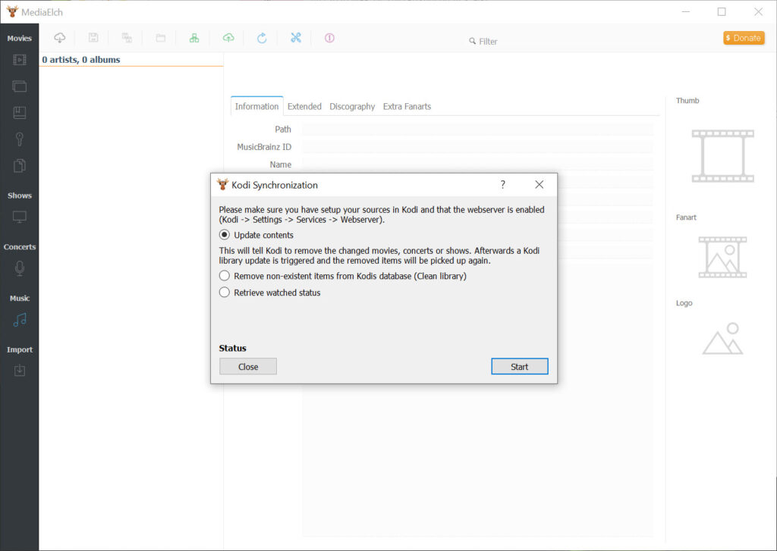
Task: Click the rename folder toolbar icon
Action: 161,38
